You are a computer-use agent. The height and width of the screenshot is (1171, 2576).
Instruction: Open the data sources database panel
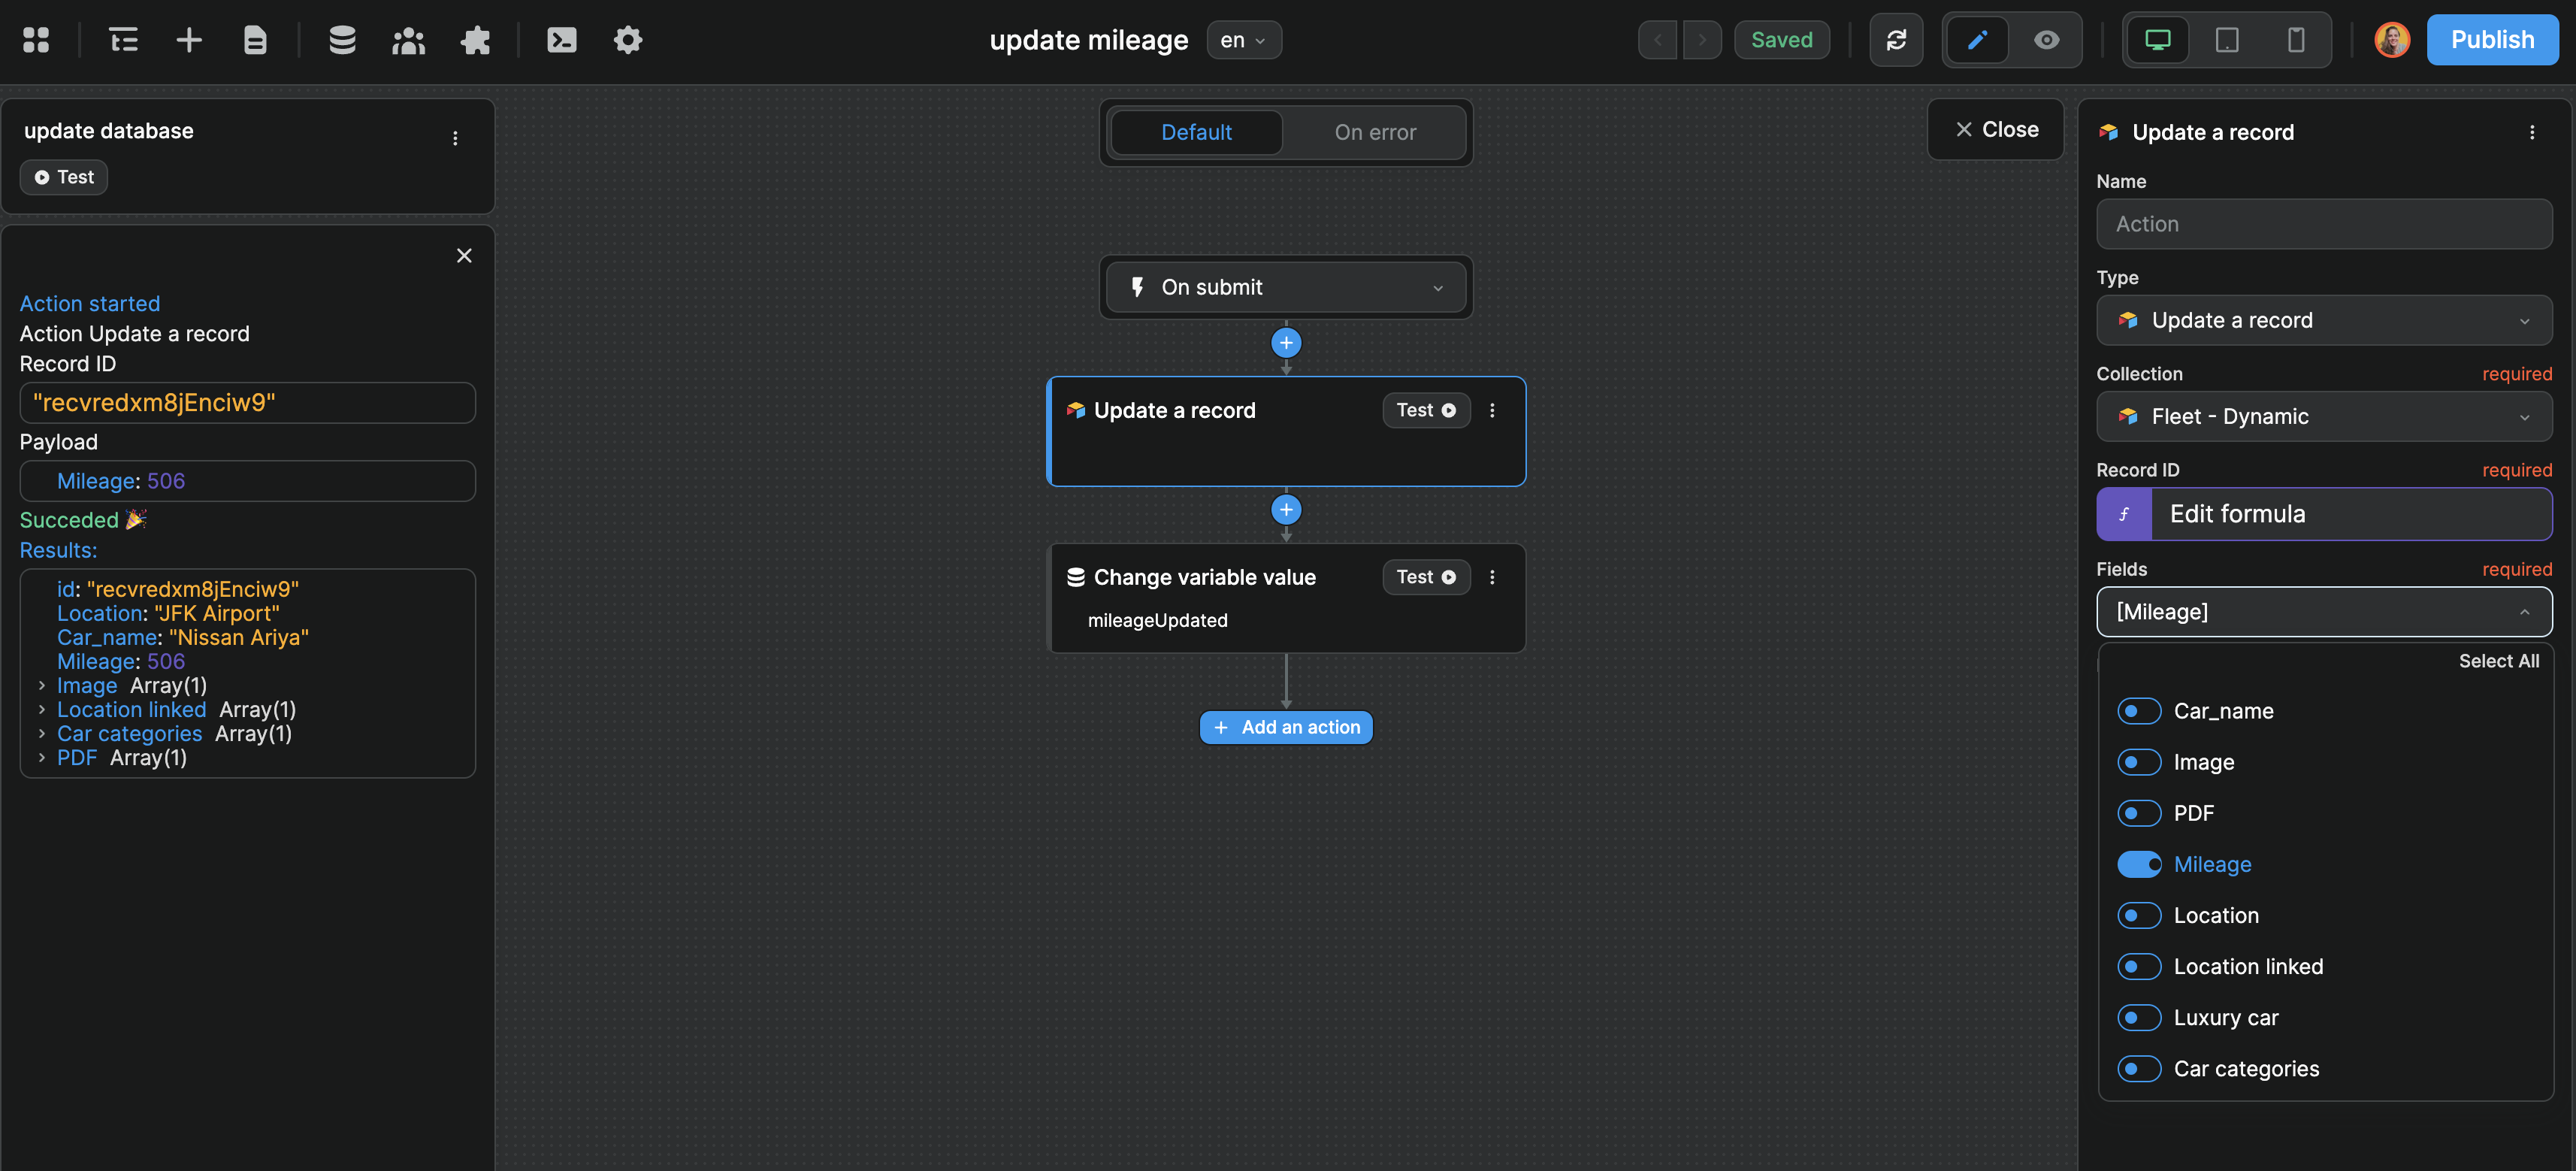point(342,40)
